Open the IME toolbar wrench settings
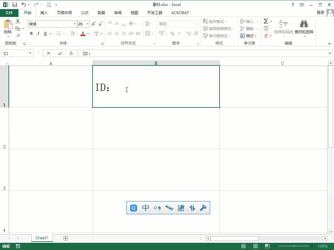334x250 pixels. pos(203,208)
